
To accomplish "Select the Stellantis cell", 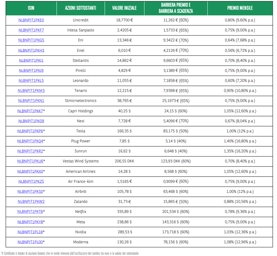I will pos(81,60).
